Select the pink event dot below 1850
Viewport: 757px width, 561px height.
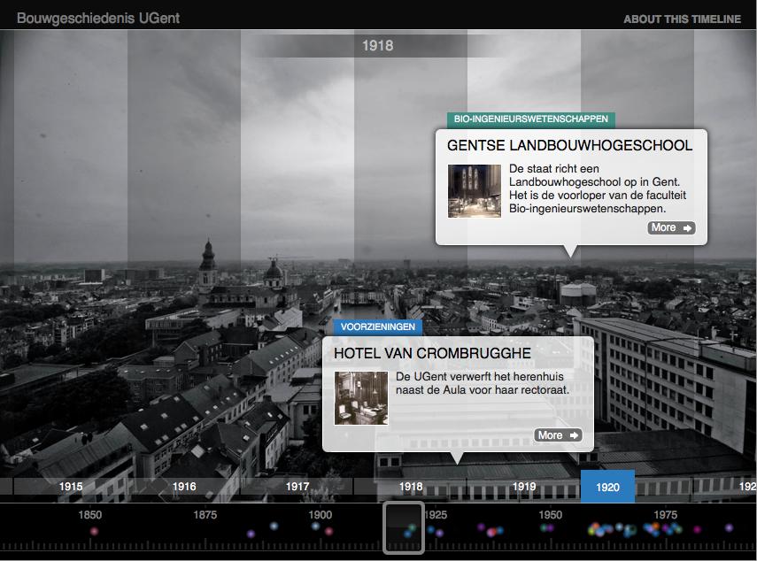pyautogui.click(x=94, y=531)
